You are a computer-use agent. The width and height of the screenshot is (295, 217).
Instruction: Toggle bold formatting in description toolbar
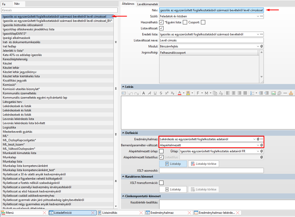coord(144,93)
